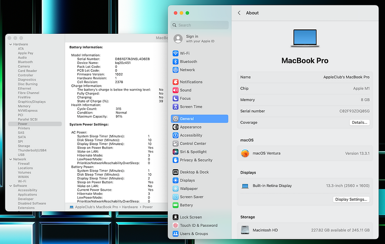Click the serial number C02F93ZDQ05G
The height and width of the screenshot is (244, 385).
(x=354, y=111)
